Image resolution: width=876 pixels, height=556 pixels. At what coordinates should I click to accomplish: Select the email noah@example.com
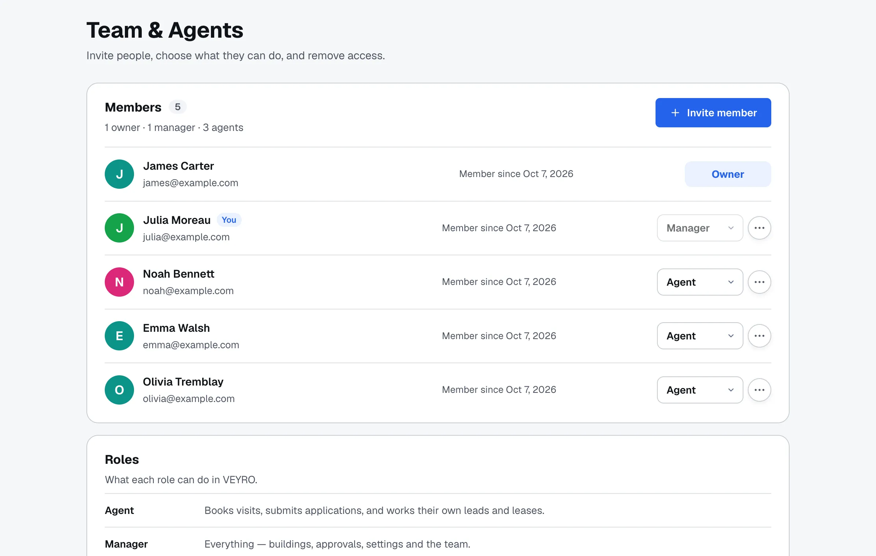point(188,291)
